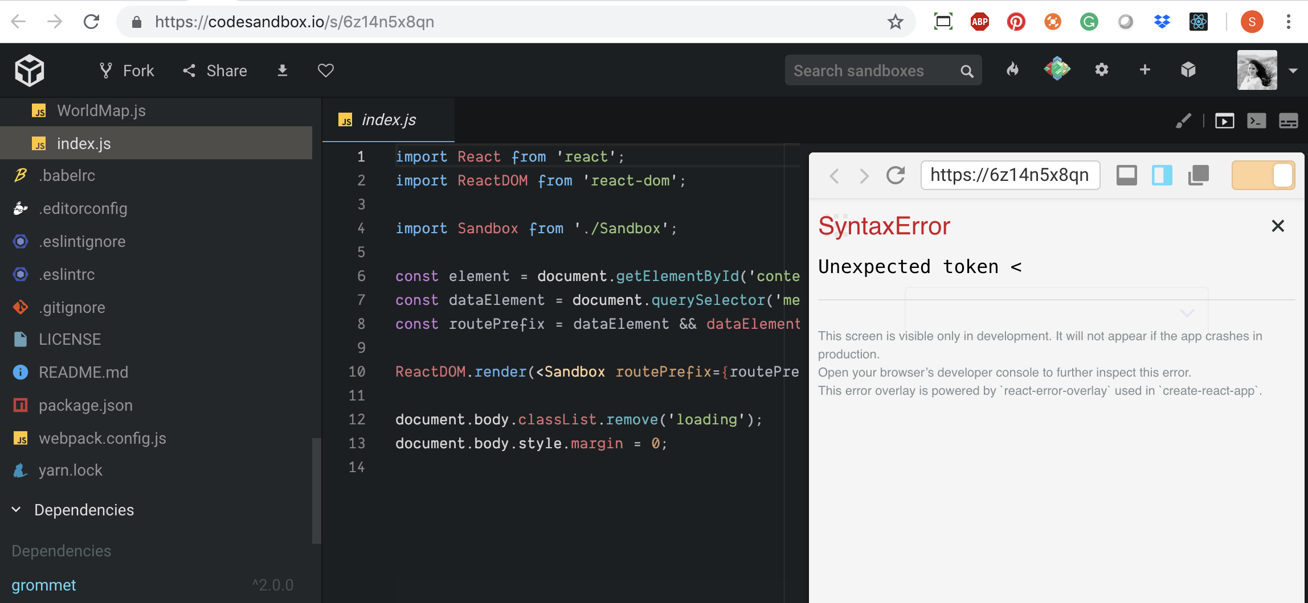The width and height of the screenshot is (1308, 603).
Task: Click the download sandbox export icon
Action: click(x=282, y=70)
